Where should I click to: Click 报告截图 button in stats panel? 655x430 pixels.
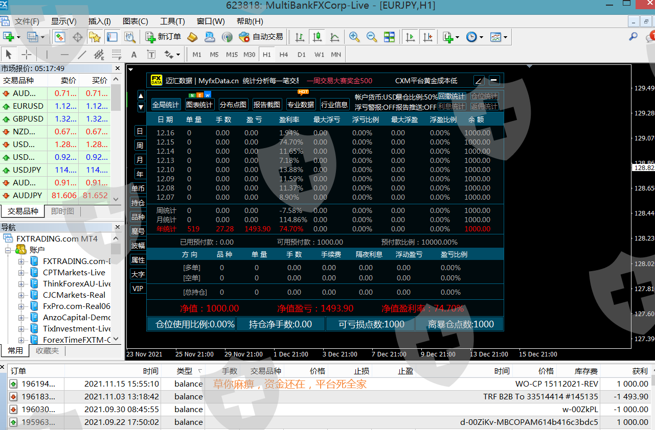coord(267,105)
